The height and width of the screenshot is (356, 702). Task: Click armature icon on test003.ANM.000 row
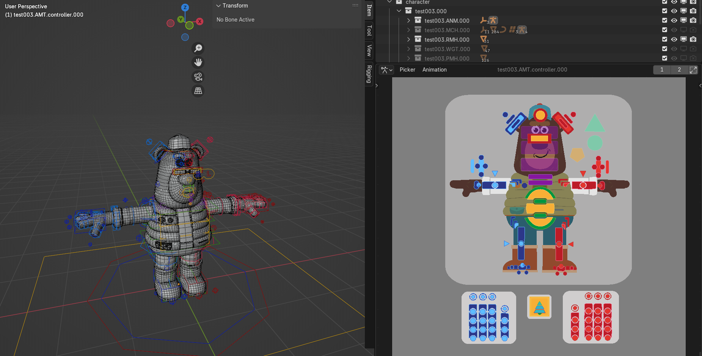(x=493, y=20)
